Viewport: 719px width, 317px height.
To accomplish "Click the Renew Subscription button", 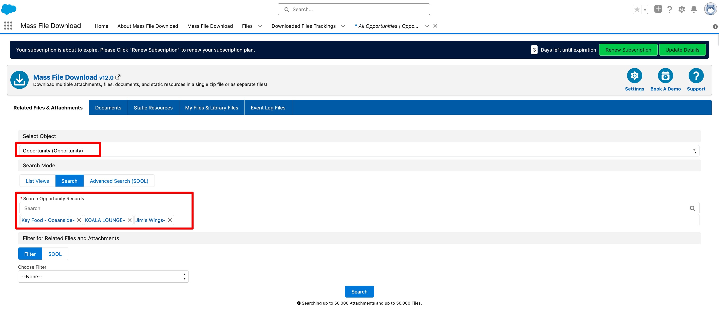I will coord(628,50).
